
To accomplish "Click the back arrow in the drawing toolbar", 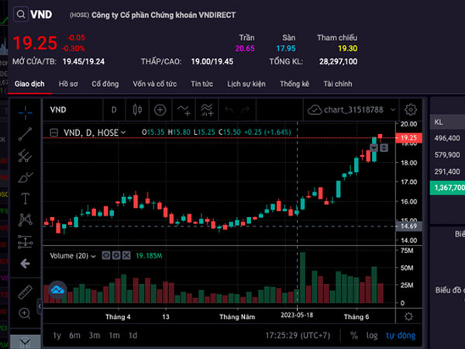I will tap(26, 263).
